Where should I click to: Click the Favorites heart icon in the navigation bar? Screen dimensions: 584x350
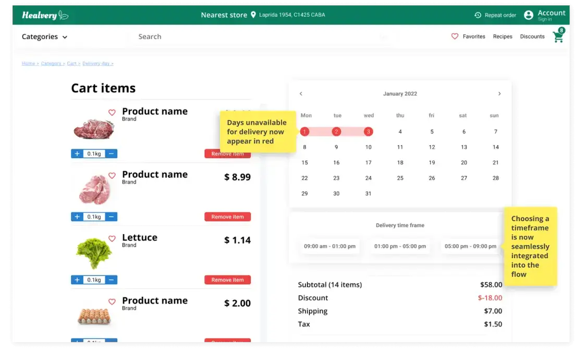pos(455,37)
